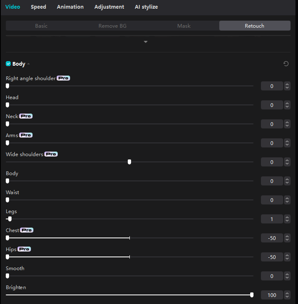Select the Basic sub-tab
The height and width of the screenshot is (304, 298).
(x=41, y=26)
